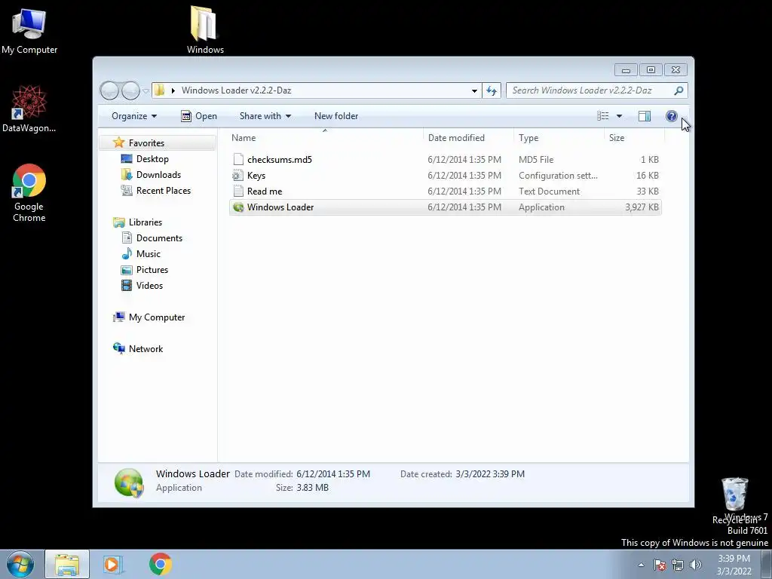Open the view options dropdown arrow
772x579 pixels.
pos(620,116)
